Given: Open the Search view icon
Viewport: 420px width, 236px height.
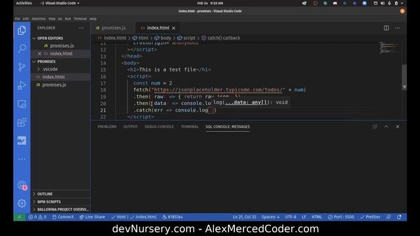Looking at the screenshot, I should click(x=22, y=49).
